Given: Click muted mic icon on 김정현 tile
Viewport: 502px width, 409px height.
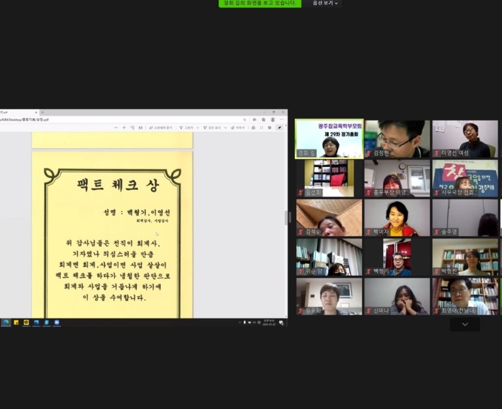Looking at the screenshot, I should tap(368, 153).
